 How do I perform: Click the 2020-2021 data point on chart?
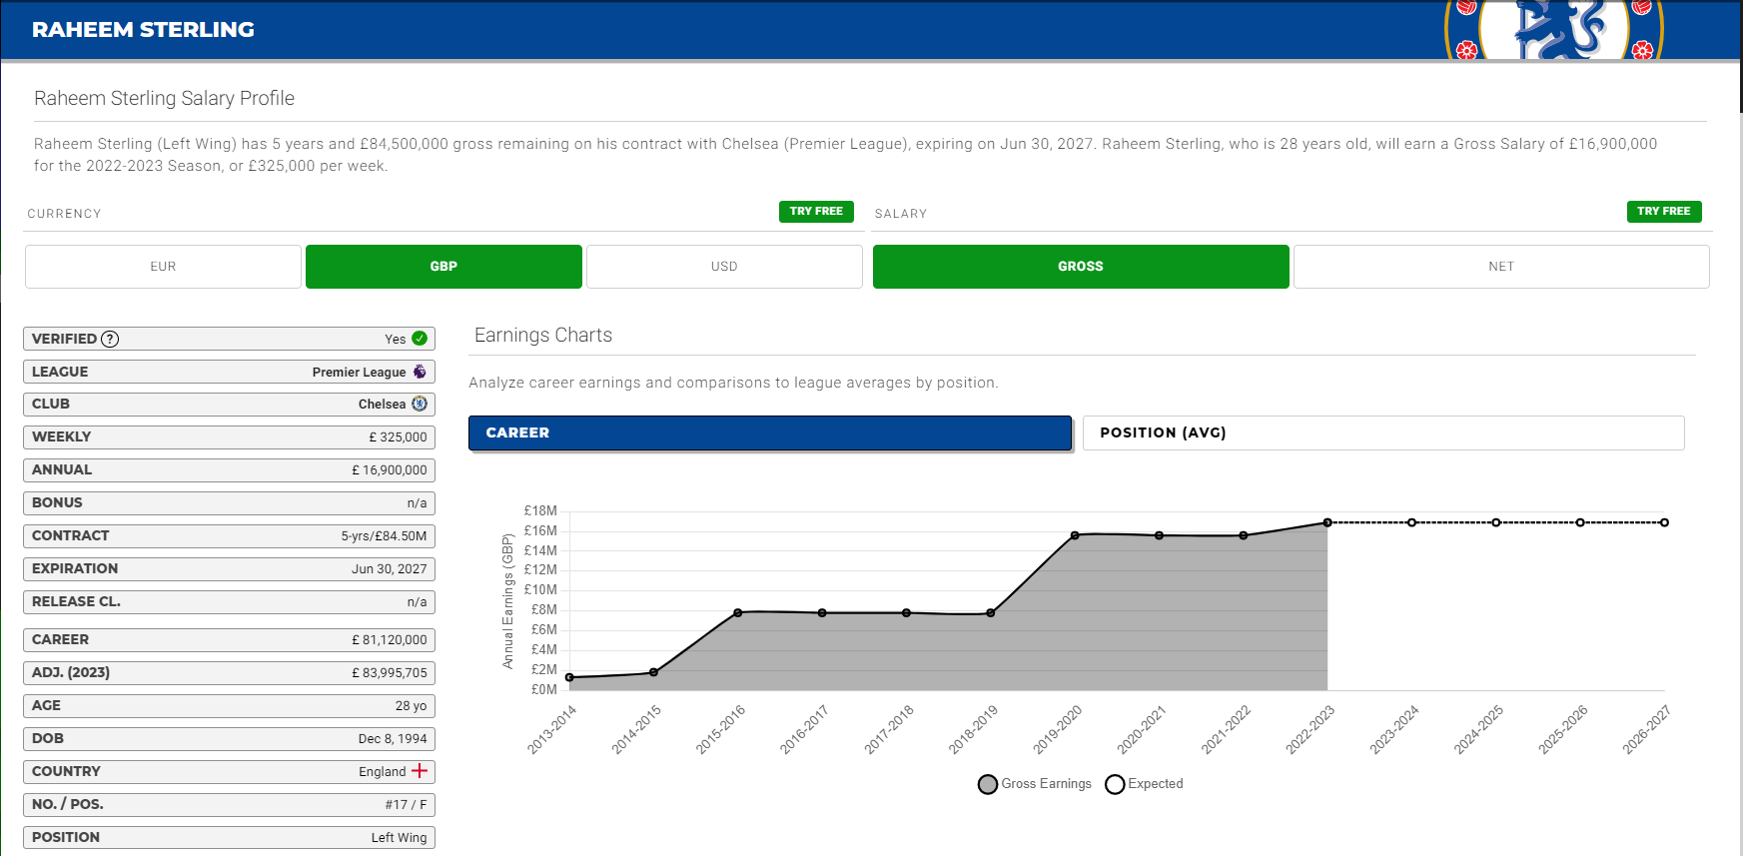click(1159, 535)
